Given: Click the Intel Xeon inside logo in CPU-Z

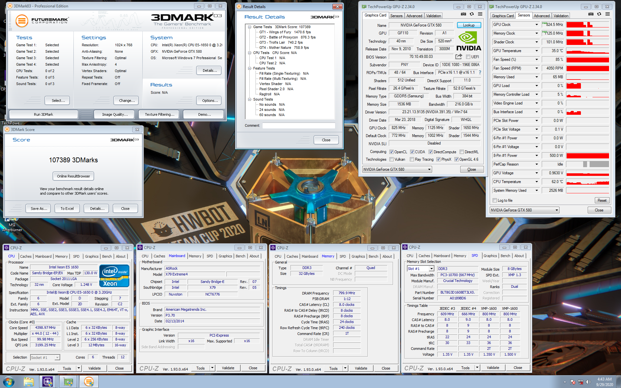Looking at the screenshot, I should tap(114, 275).
